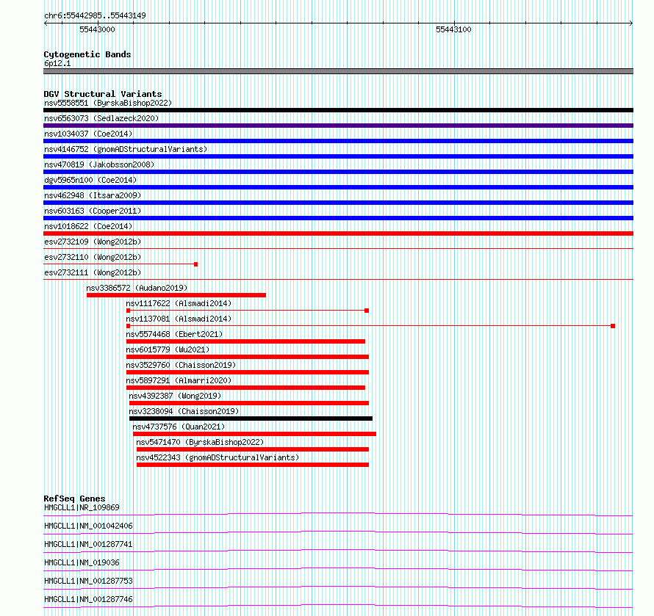This screenshot has width=654, height=616.
Task: Click the 55443100 ruler coordinate
Action: click(453, 29)
